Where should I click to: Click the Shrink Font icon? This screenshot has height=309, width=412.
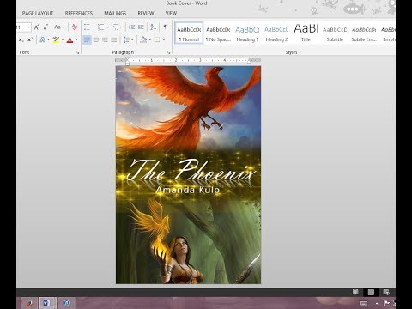pos(45,27)
